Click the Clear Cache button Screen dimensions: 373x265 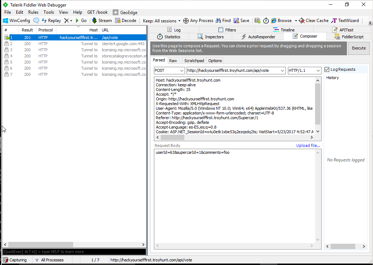[314, 21]
